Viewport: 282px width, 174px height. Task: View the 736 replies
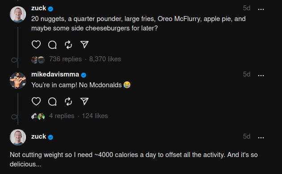pos(65,59)
